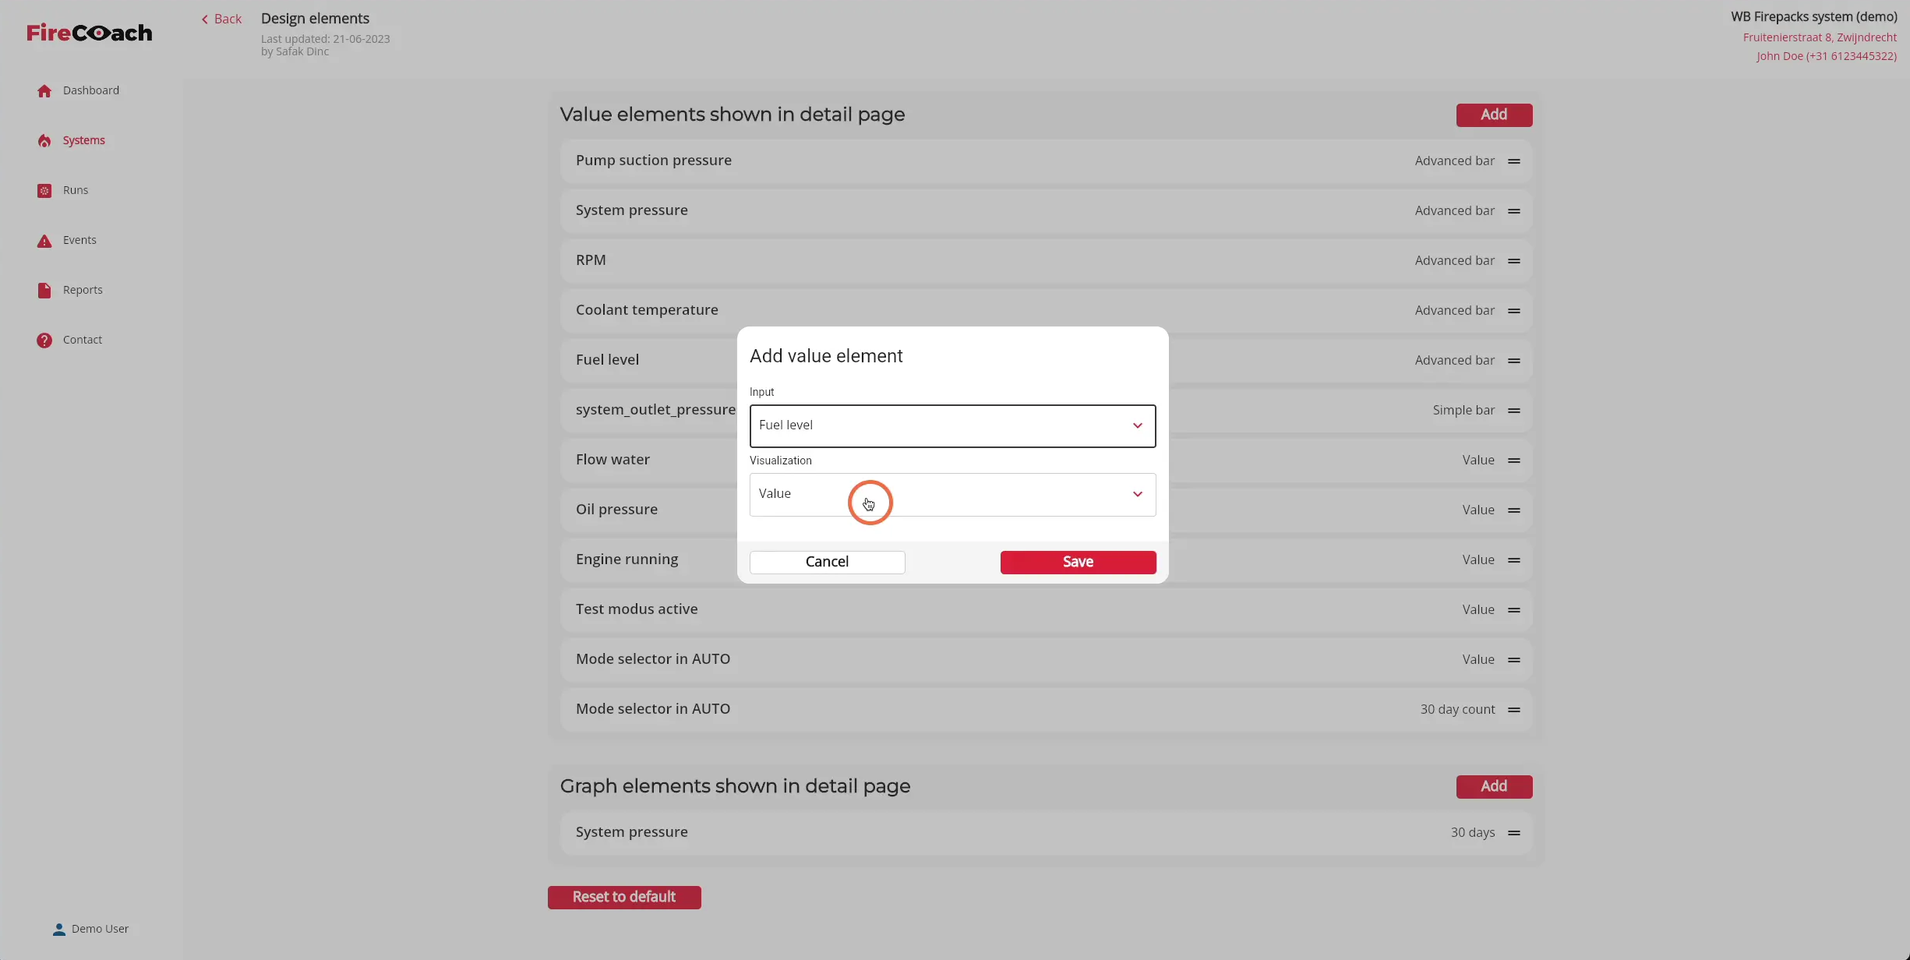Click the reorder handle on Coolant temperature row
Screen dimensions: 1910x960
pyautogui.click(x=1514, y=311)
